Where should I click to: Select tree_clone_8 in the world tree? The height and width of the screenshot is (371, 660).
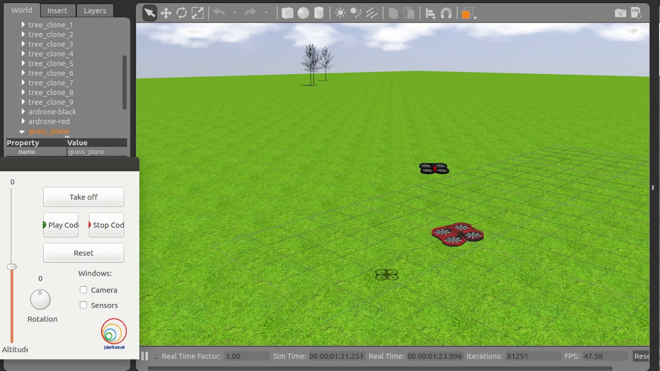click(51, 92)
